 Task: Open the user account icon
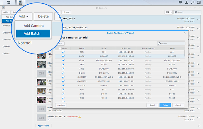click(x=186, y=2)
